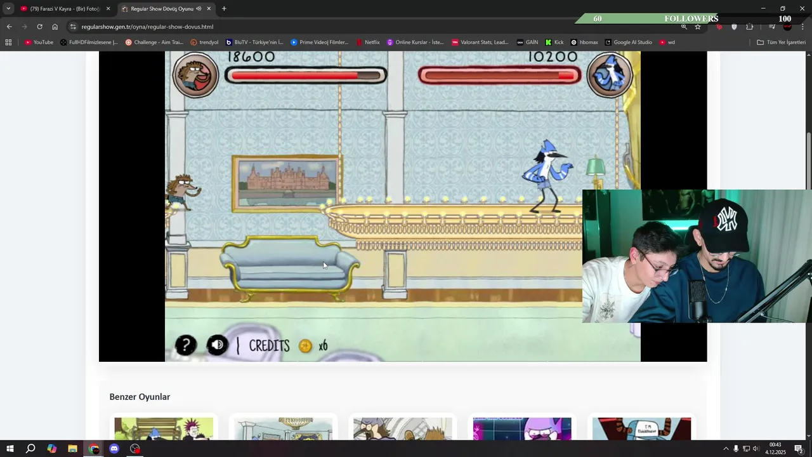Image resolution: width=812 pixels, height=457 pixels.
Task: Go back with the browser back arrow
Action: click(x=9, y=27)
